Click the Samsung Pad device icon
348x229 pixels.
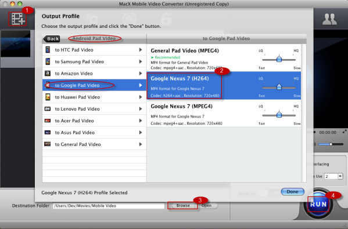pos(48,61)
